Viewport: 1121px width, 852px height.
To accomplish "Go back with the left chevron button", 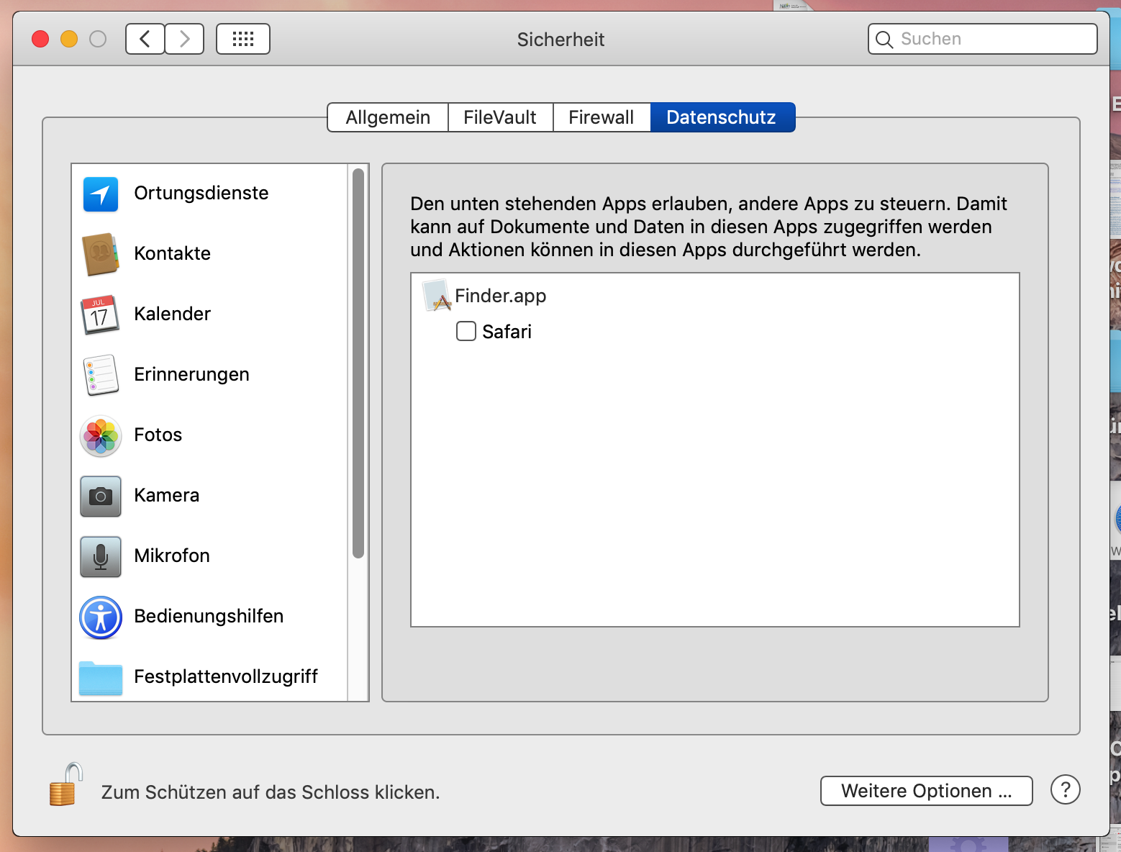I will point(145,39).
